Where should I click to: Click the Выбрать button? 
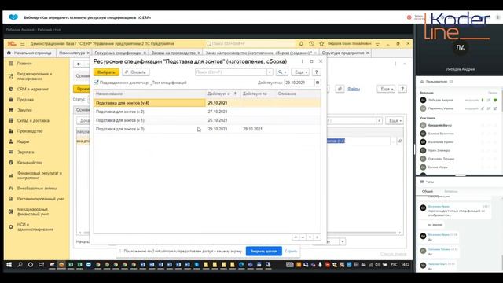click(x=106, y=72)
